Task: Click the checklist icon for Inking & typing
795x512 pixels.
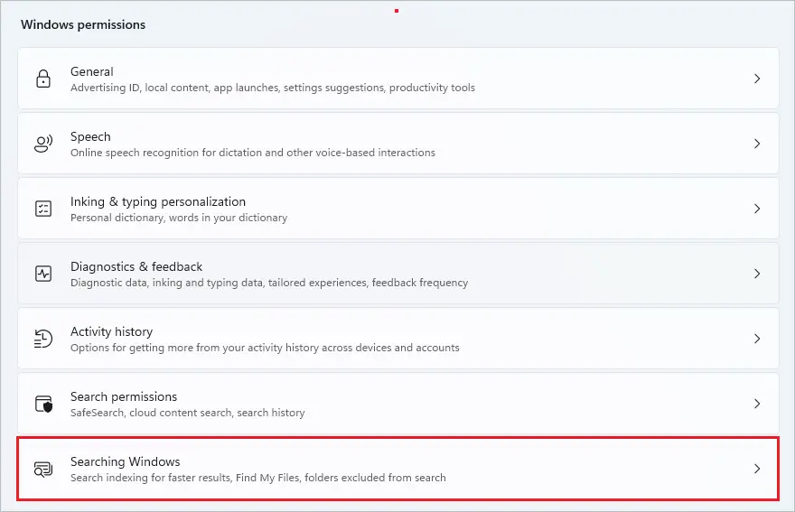Action: pyautogui.click(x=43, y=209)
